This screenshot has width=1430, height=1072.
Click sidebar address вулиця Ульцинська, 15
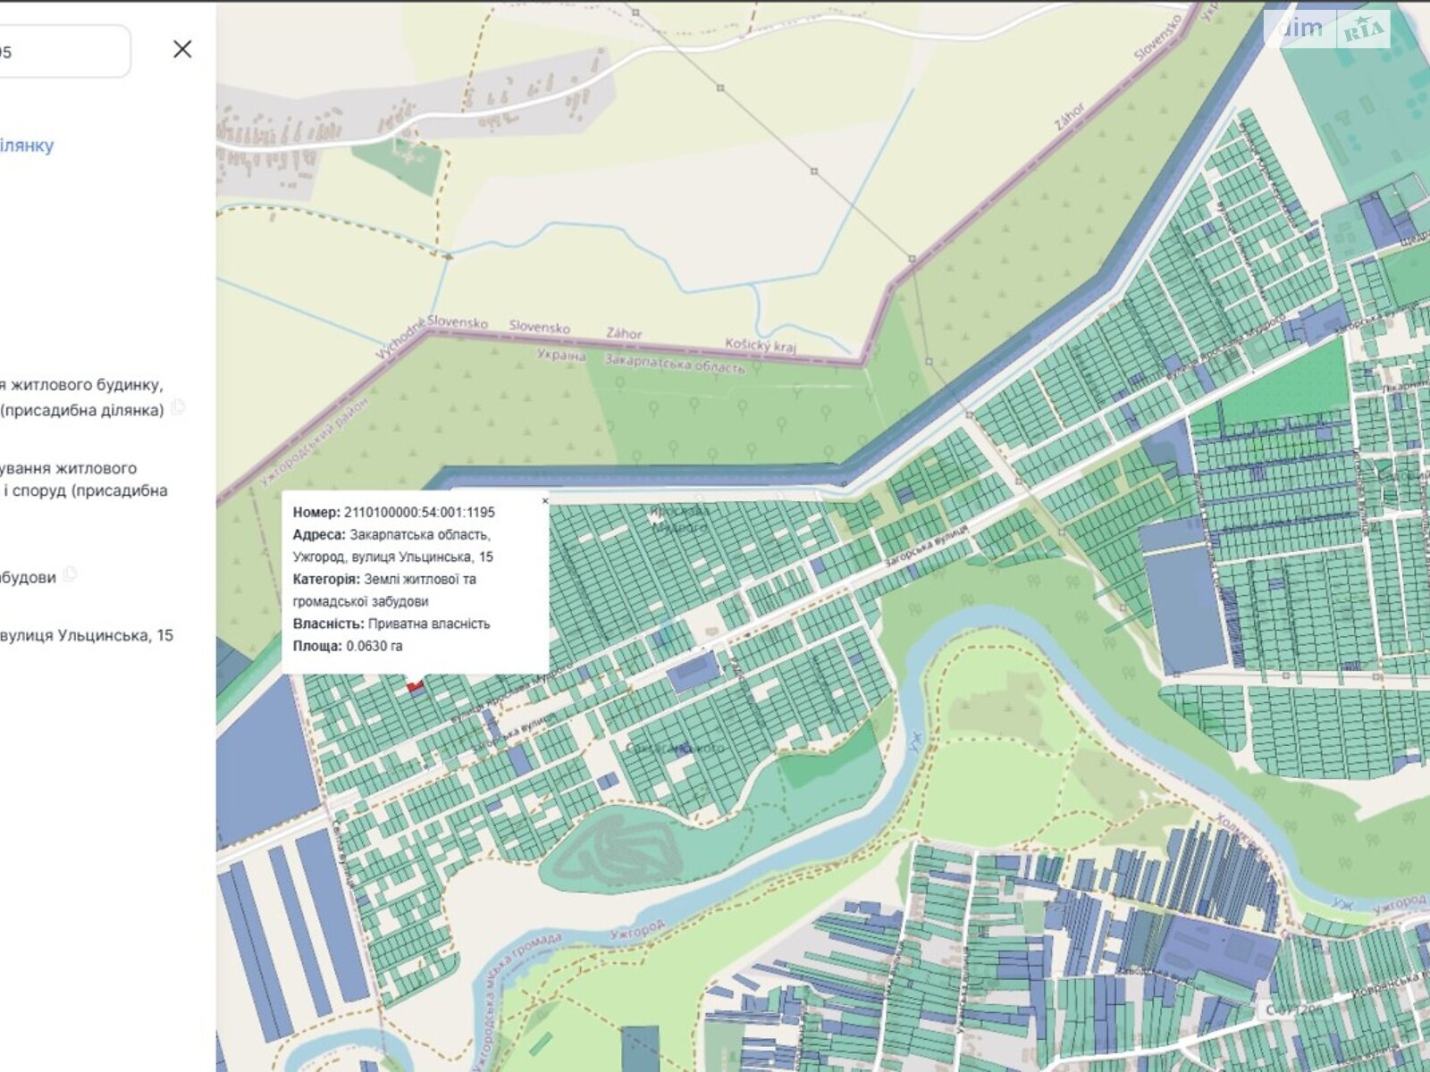(x=87, y=636)
